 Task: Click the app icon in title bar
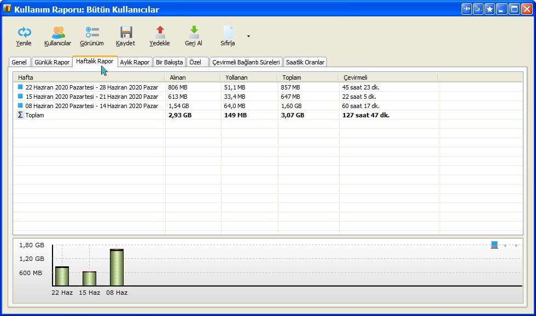click(7, 9)
